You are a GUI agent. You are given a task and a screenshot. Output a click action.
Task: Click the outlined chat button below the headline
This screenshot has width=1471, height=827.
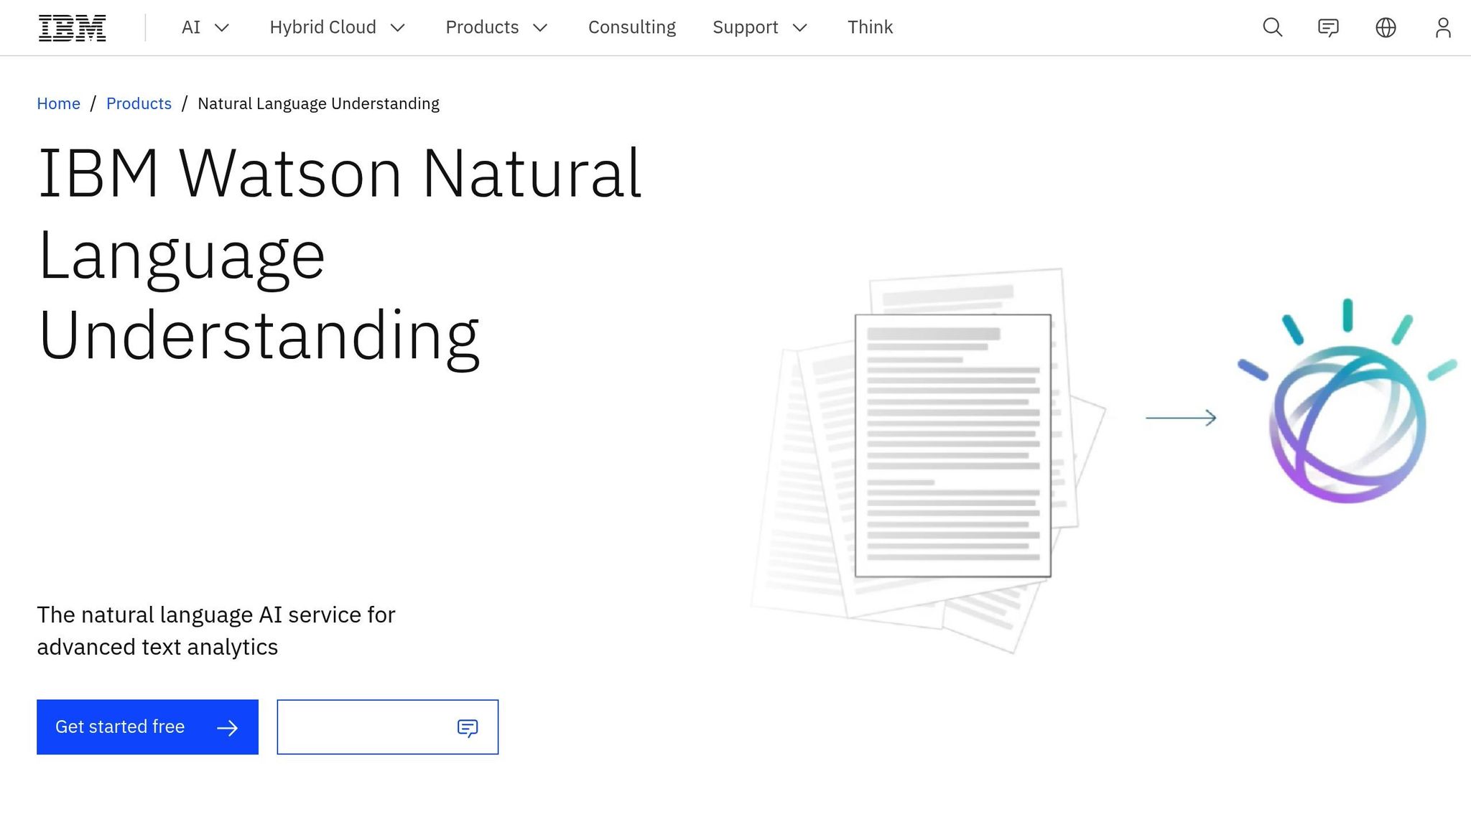(x=388, y=727)
